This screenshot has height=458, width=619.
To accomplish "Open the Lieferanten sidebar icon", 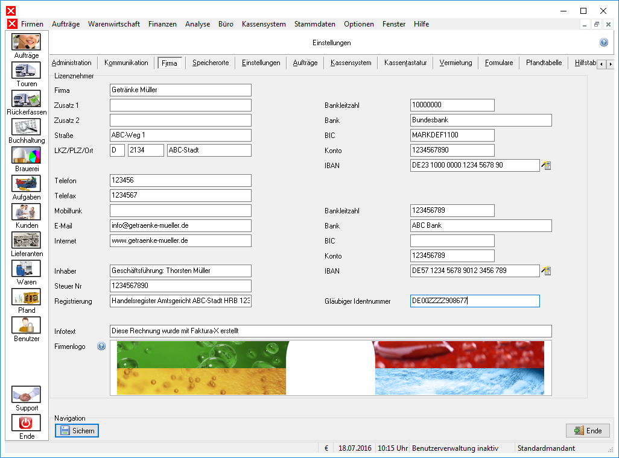I will 26,240.
